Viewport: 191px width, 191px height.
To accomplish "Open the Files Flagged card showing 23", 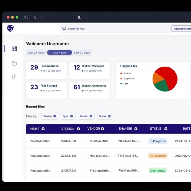I will [x=46, y=90].
